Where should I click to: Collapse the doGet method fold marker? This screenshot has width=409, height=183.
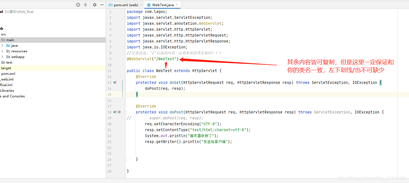125,83
